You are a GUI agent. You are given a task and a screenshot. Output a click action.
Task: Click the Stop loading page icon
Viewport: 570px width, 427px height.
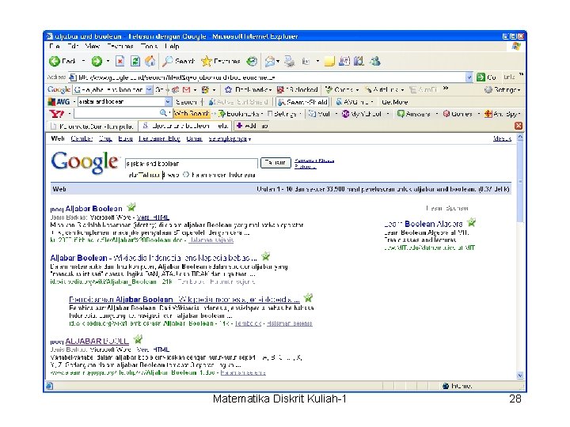click(120, 62)
